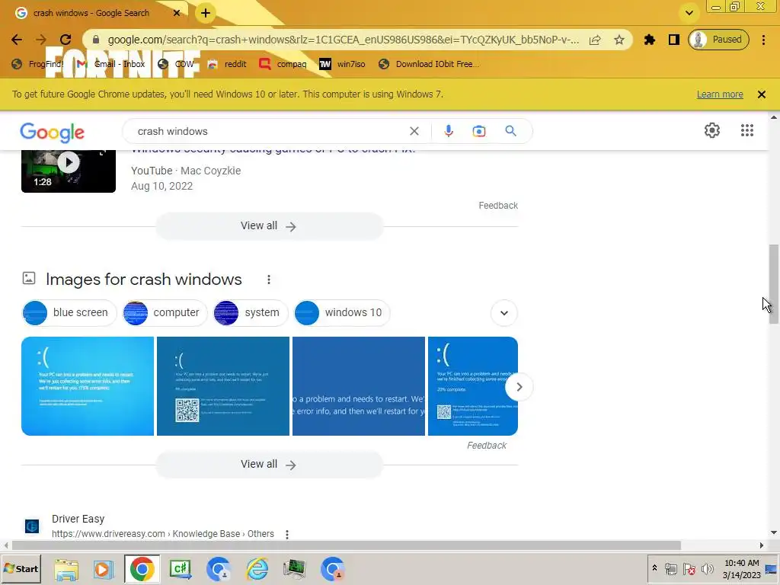Open the second BSOD image with QR code

coord(223,386)
